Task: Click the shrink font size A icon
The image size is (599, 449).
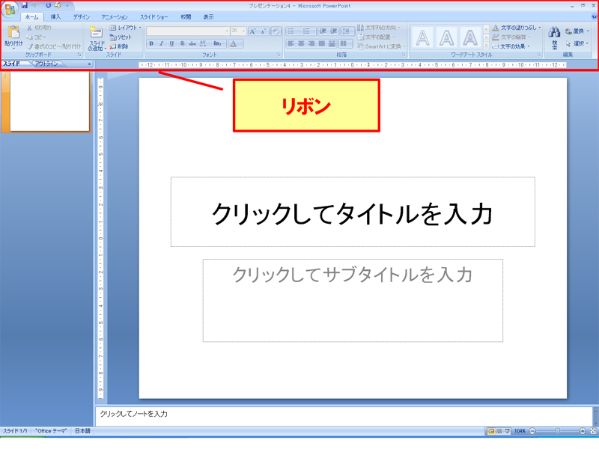Action: pyautogui.click(x=263, y=31)
